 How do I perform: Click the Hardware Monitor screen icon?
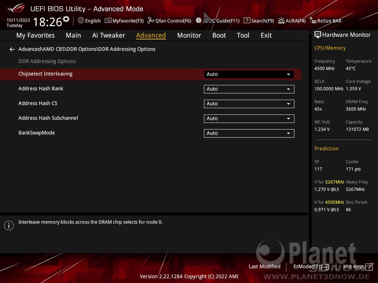click(318, 35)
